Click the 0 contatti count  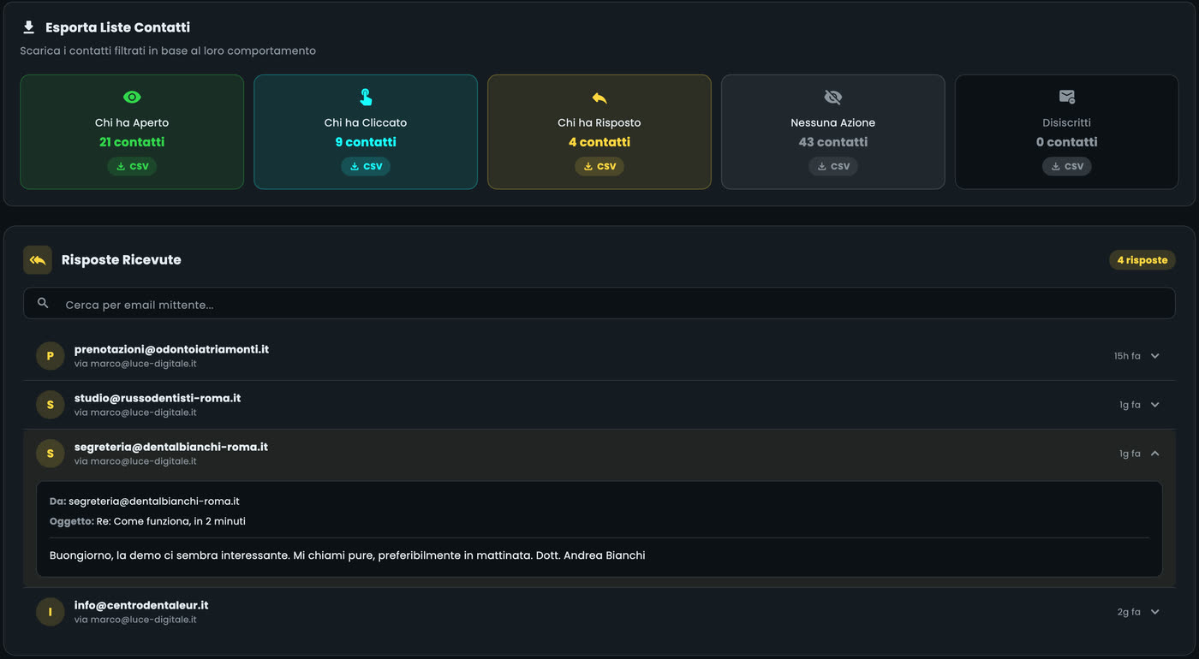click(x=1067, y=142)
